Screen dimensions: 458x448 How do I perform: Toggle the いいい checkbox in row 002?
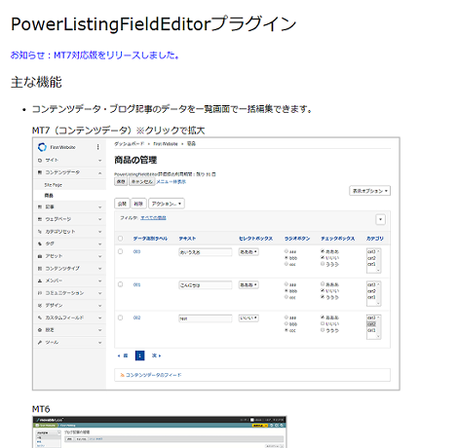pos(323,323)
